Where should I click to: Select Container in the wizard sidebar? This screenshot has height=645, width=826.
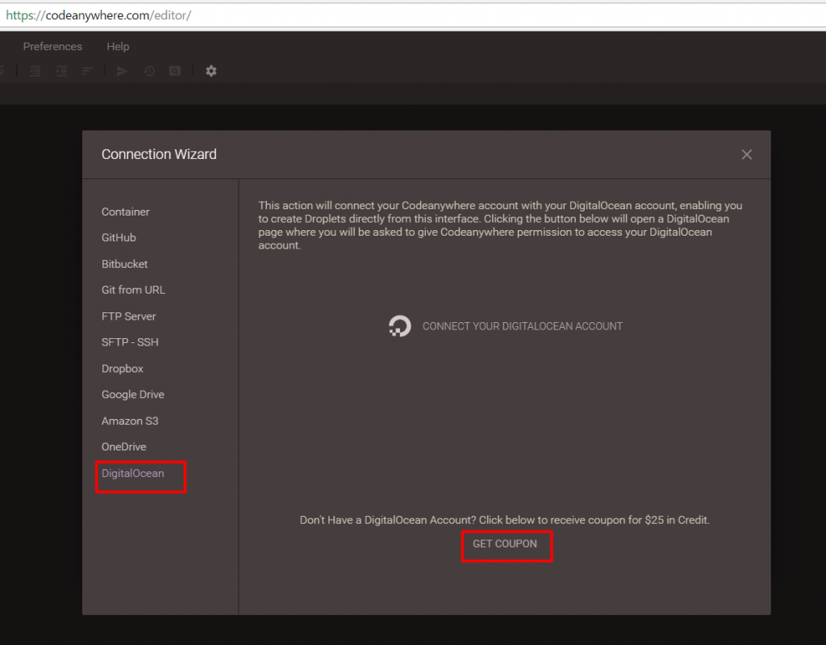pyautogui.click(x=125, y=212)
